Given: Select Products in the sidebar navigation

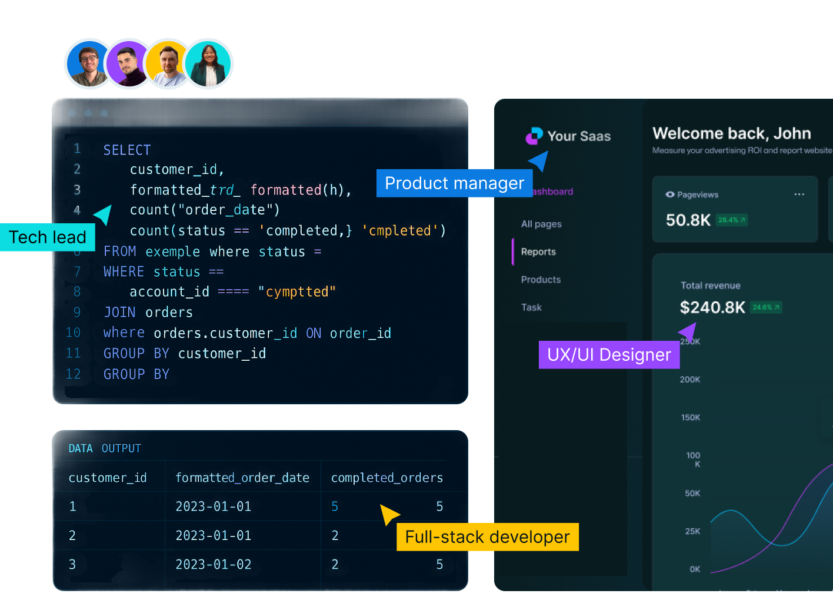Looking at the screenshot, I should click(541, 280).
